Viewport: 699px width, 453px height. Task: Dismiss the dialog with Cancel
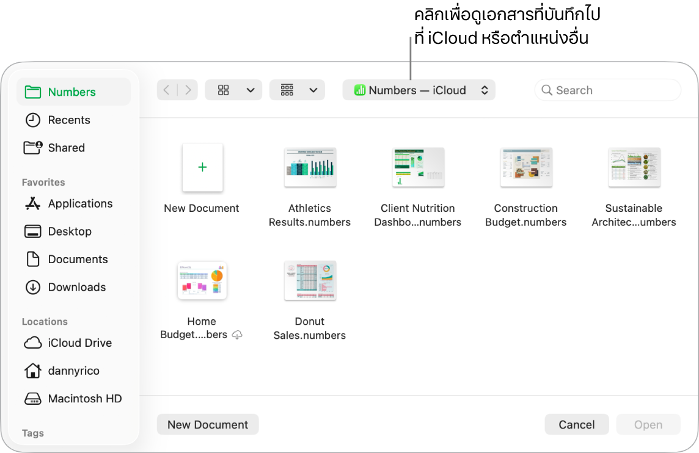point(576,424)
